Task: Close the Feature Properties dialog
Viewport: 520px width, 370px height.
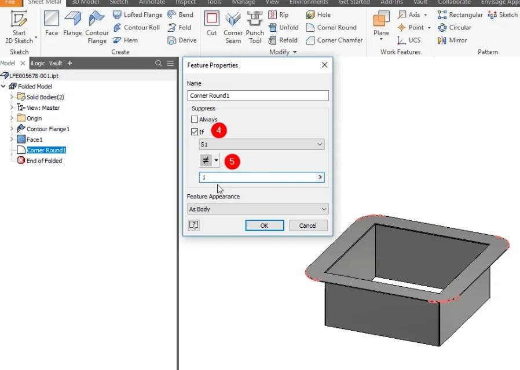Action: pos(325,65)
